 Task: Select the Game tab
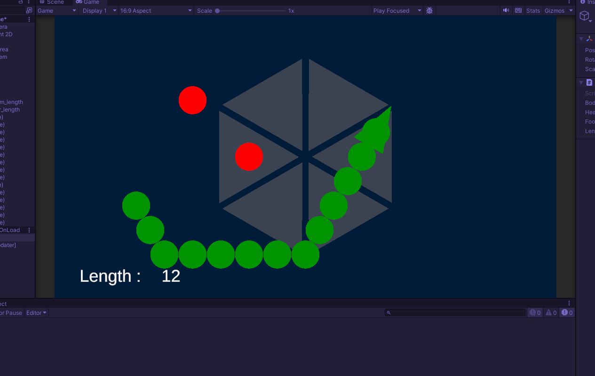[x=88, y=2]
